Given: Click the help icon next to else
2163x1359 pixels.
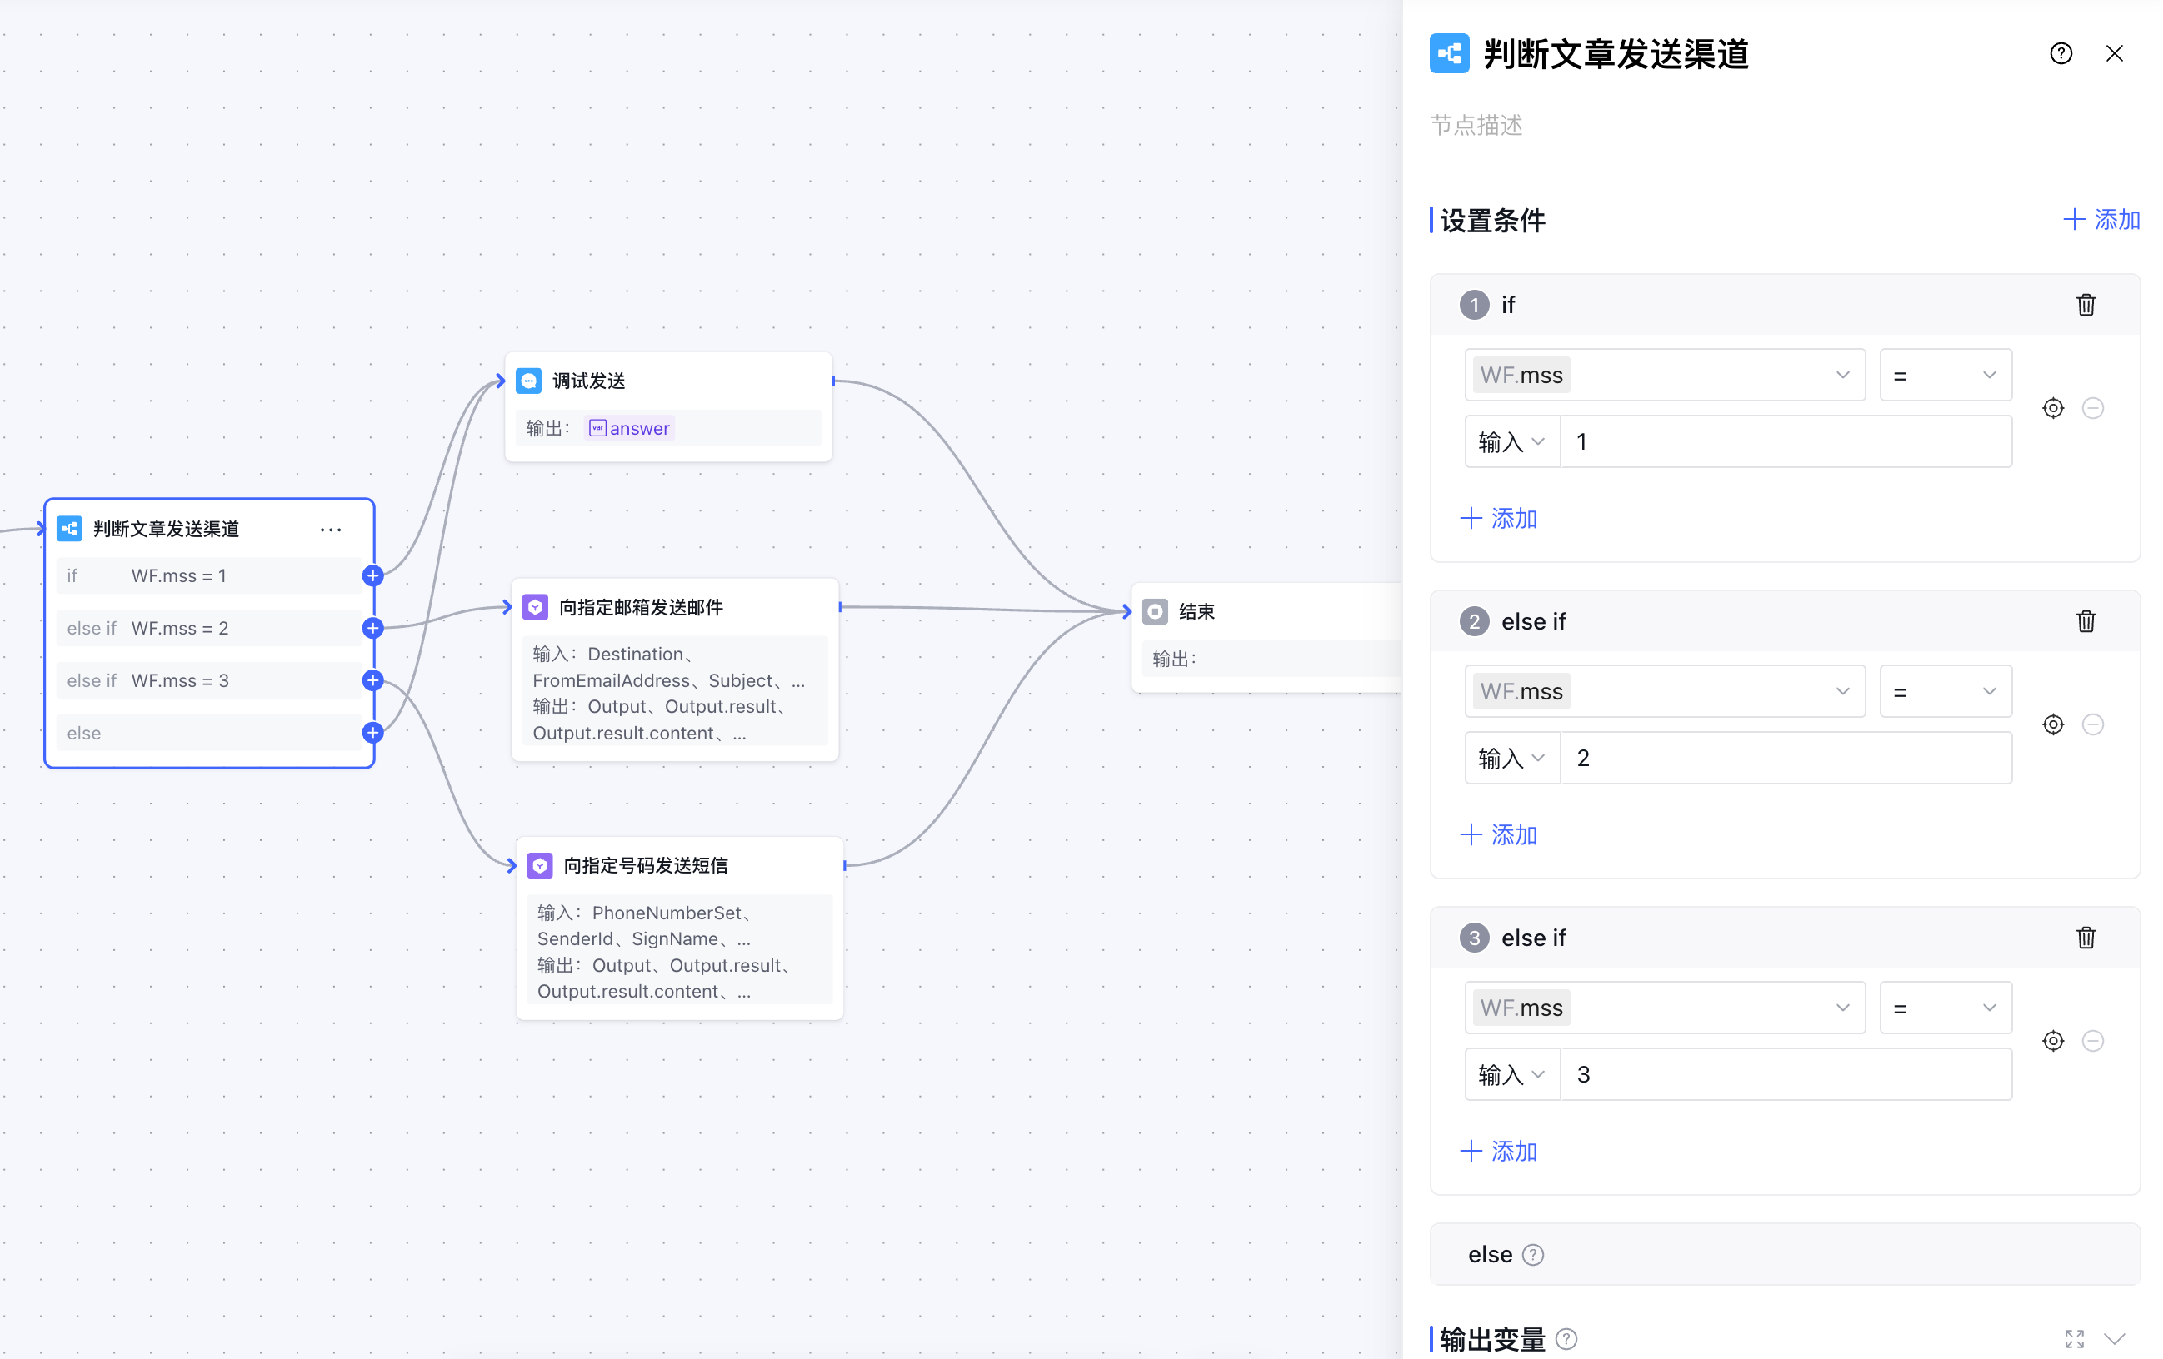Looking at the screenshot, I should pyautogui.click(x=1533, y=1255).
